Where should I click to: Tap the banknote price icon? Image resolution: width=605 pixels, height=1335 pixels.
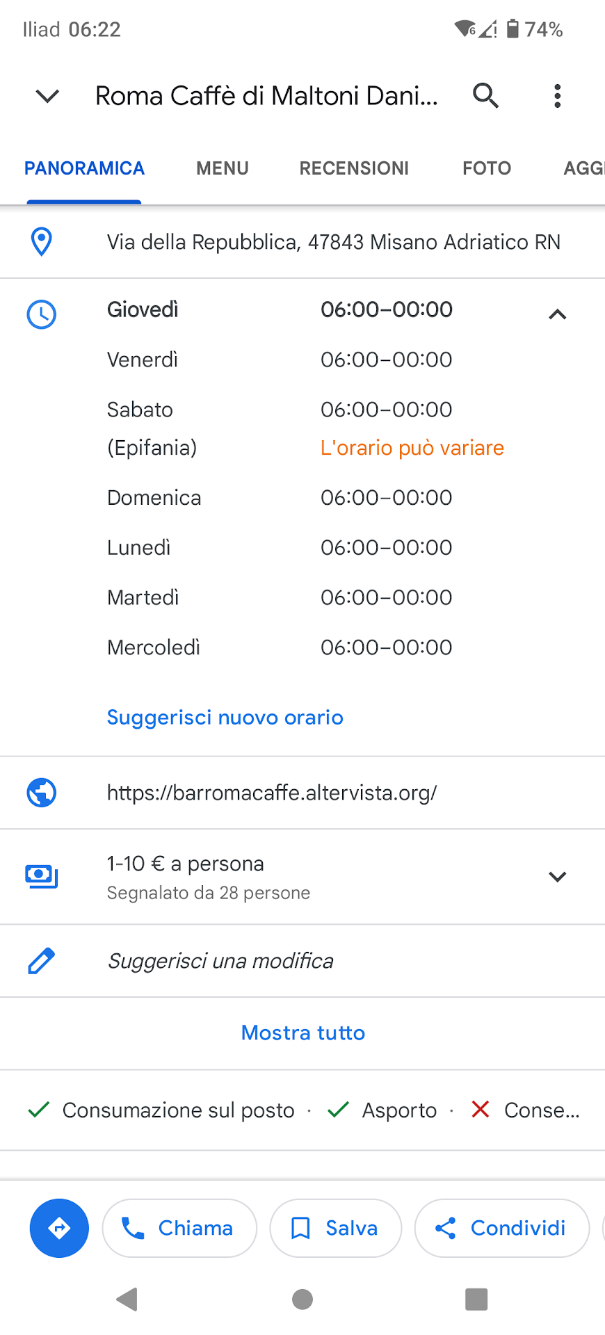(42, 876)
